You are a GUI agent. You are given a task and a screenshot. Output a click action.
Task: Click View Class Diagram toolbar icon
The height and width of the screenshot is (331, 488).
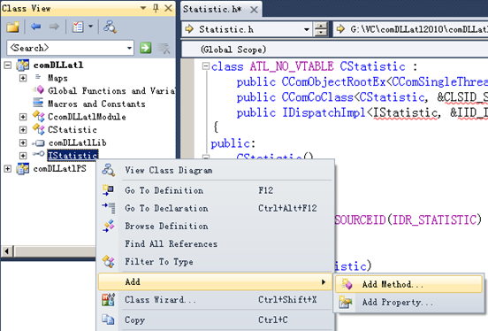[x=110, y=27]
